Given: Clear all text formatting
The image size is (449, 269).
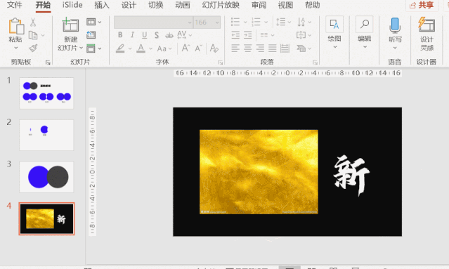Looking at the screenshot, I should click(214, 48).
